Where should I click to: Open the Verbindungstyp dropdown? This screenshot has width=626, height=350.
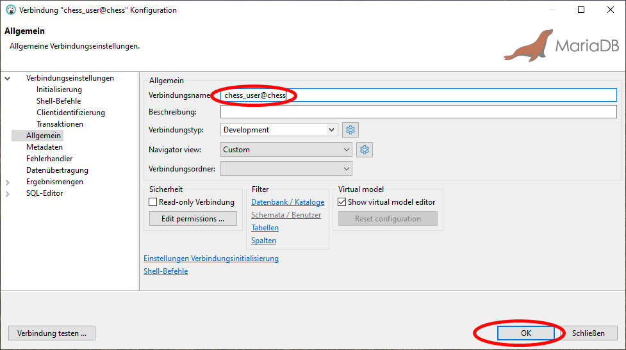click(279, 130)
